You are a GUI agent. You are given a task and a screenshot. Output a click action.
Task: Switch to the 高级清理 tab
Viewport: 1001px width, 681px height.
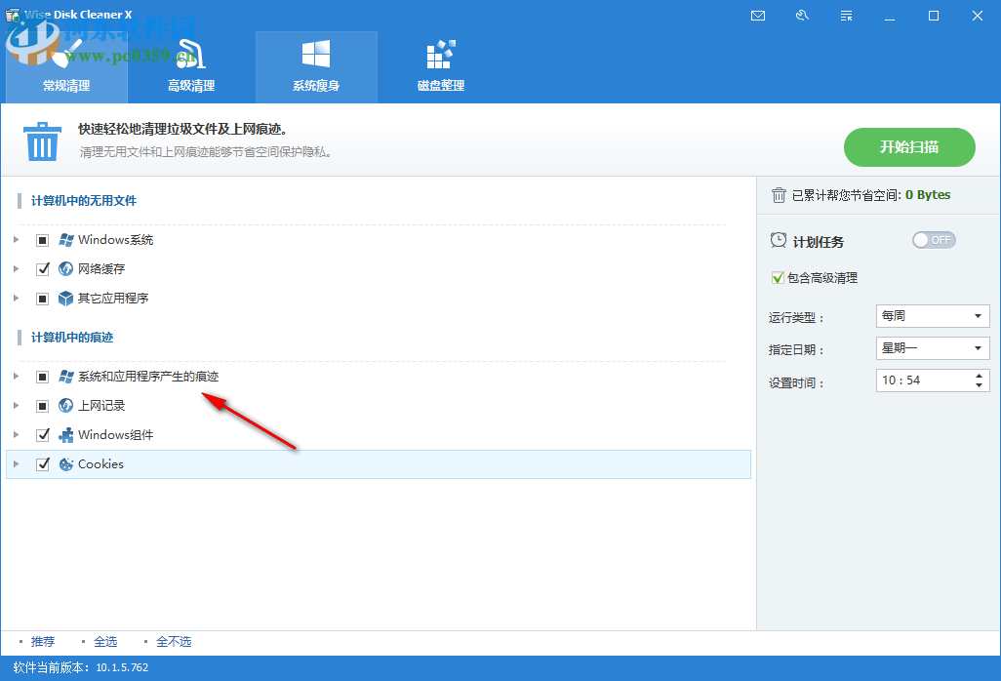191,67
